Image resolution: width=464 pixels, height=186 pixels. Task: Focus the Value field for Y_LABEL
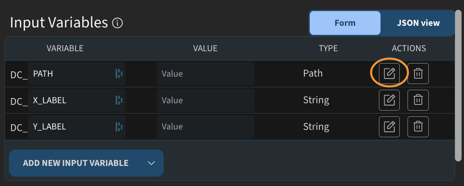205,127
